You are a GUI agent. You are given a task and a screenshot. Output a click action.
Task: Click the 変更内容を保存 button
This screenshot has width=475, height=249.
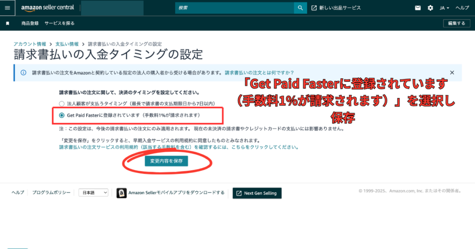[166, 161]
